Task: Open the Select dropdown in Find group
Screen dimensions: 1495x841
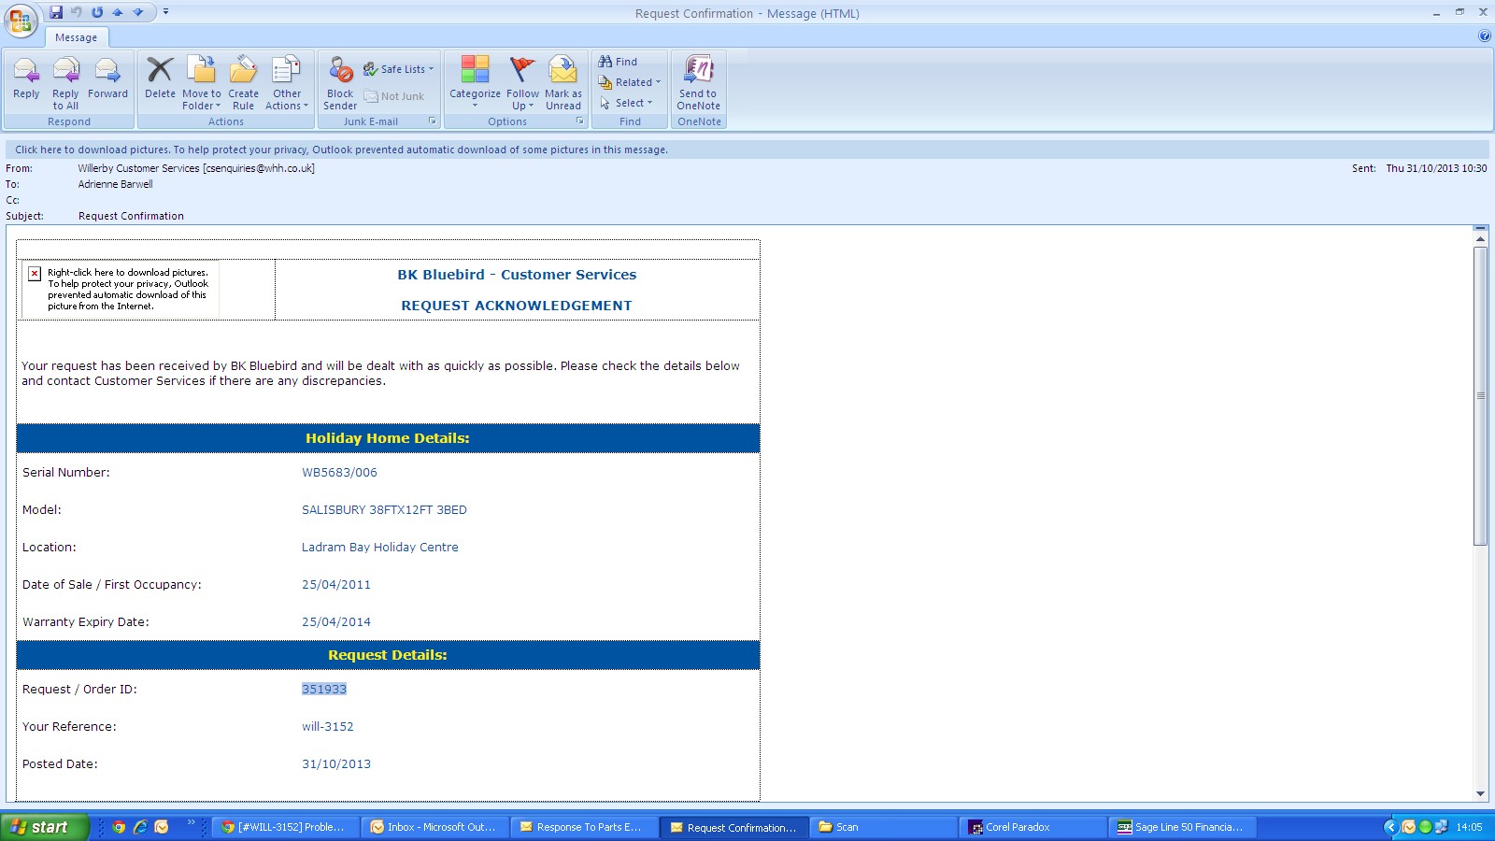Action: [x=626, y=103]
